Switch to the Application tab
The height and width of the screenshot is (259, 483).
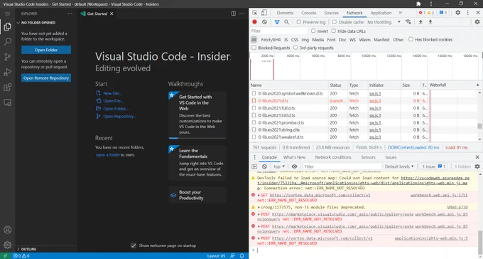coord(381,13)
